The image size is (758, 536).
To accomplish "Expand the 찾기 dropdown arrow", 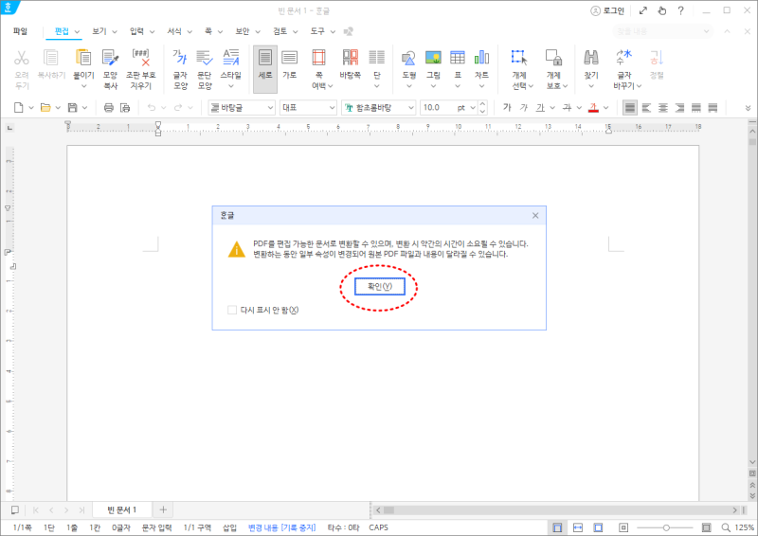I will 590,86.
